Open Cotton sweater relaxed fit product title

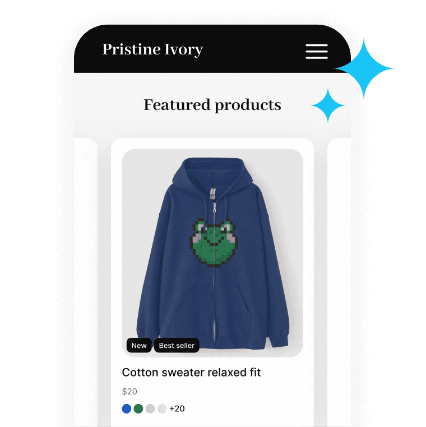point(191,372)
